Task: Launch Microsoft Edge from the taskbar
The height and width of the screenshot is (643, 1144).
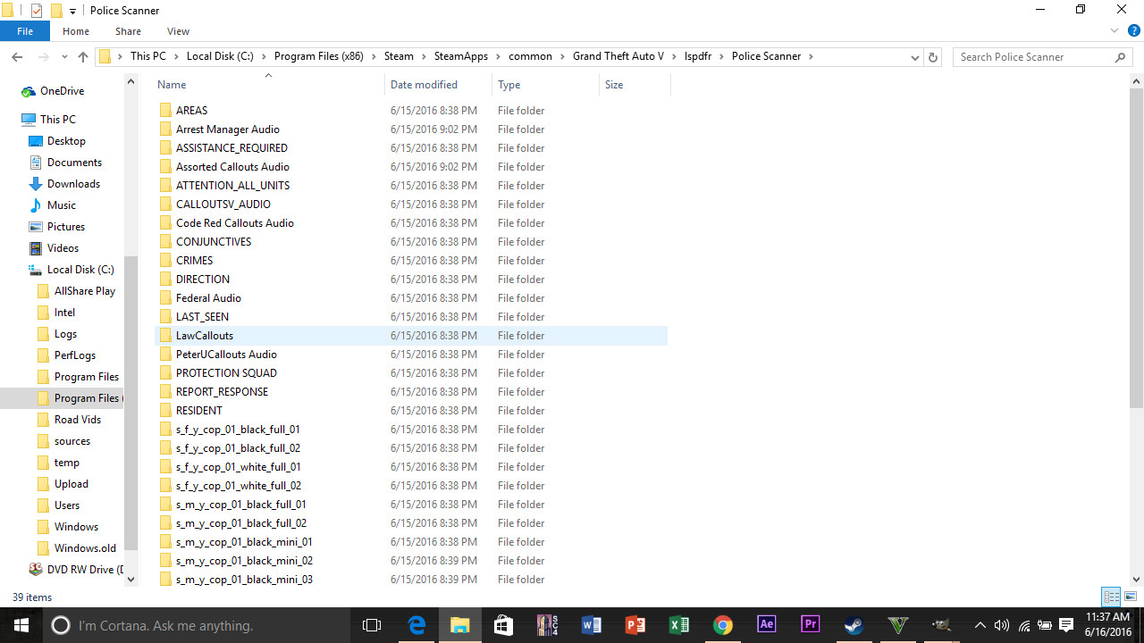Action: (x=416, y=625)
